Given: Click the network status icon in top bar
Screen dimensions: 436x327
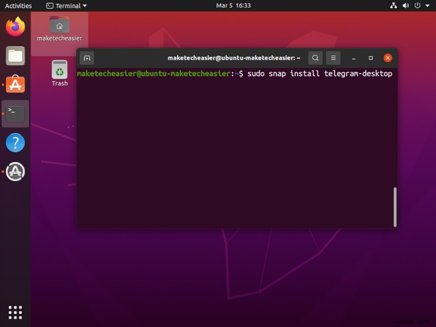Looking at the screenshot, I should click(x=394, y=5).
